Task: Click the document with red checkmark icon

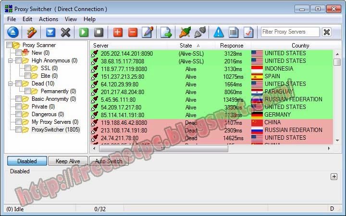Action: coord(248,32)
